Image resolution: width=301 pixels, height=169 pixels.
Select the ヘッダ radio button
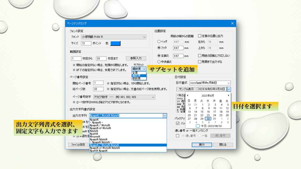click(x=159, y=42)
